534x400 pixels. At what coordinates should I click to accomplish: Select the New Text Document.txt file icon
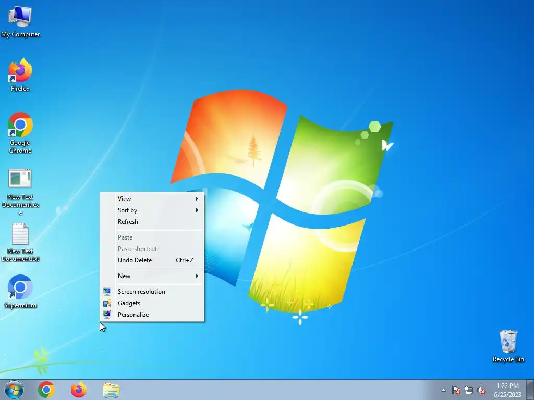20,243
